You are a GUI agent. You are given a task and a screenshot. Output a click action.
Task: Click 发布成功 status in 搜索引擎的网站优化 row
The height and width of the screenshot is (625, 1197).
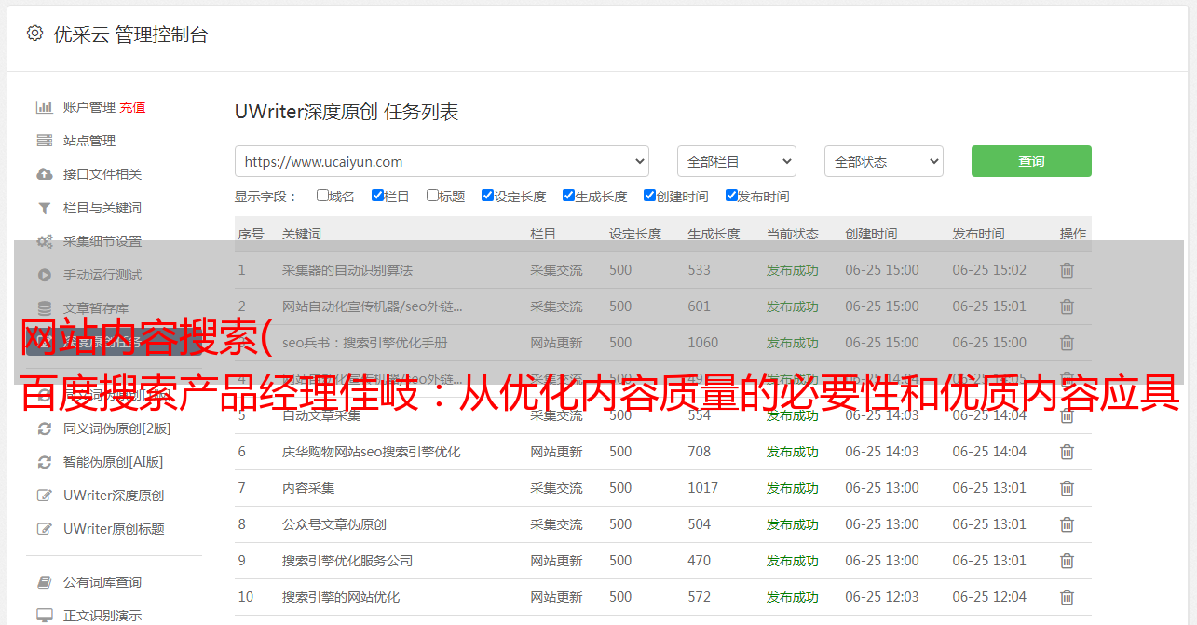tap(793, 597)
